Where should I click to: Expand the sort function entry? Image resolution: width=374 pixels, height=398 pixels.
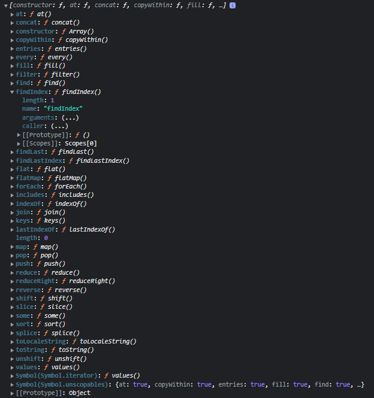point(12,324)
